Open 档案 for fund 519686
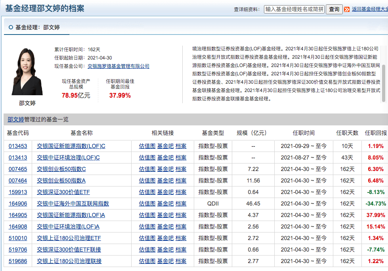 click(181, 261)
